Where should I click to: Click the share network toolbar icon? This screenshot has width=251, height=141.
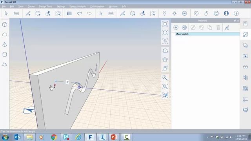[216, 13]
